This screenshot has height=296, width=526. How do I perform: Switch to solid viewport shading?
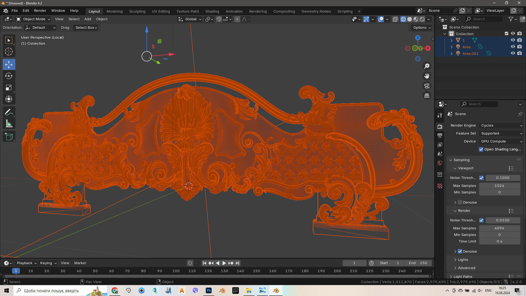(410, 19)
